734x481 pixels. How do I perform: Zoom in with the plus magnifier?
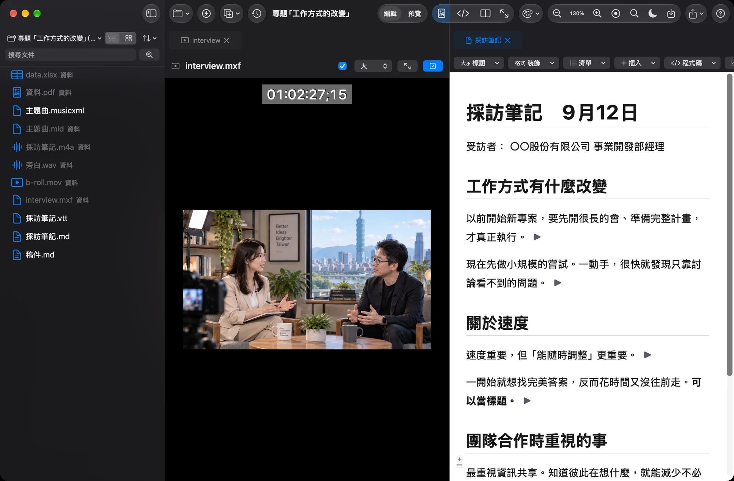coord(597,14)
